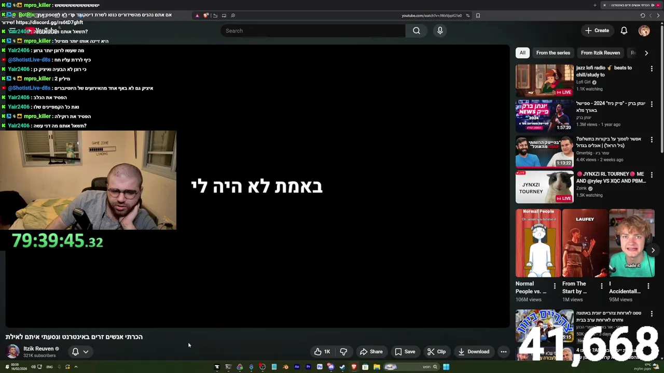Image resolution: width=664 pixels, height=373 pixels.
Task: Open Itzik Reuven channel avatar
Action: coord(12,352)
